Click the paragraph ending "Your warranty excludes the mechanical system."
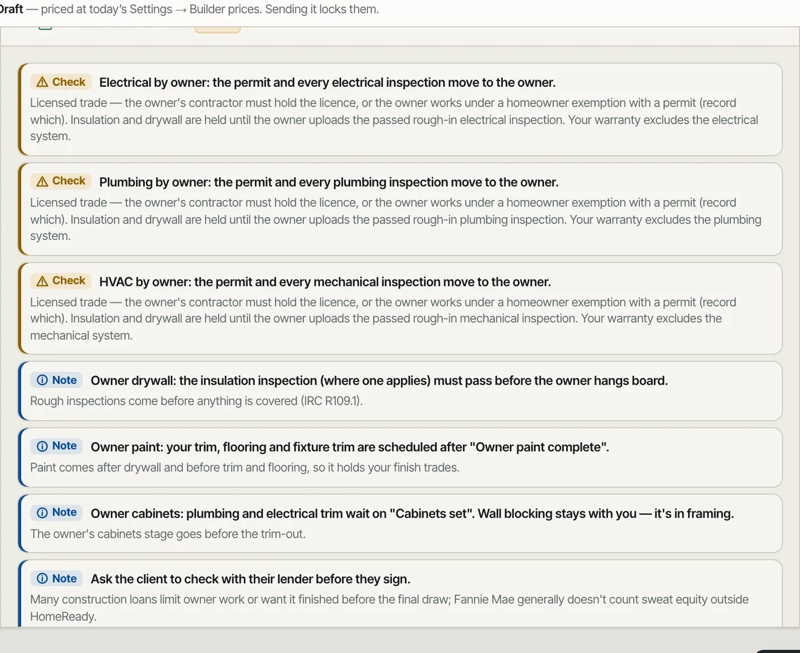Image resolution: width=800 pixels, height=653 pixels. (x=383, y=319)
